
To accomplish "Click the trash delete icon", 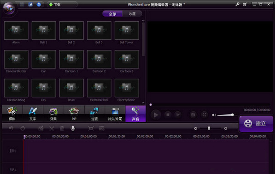I will [x=62, y=128].
